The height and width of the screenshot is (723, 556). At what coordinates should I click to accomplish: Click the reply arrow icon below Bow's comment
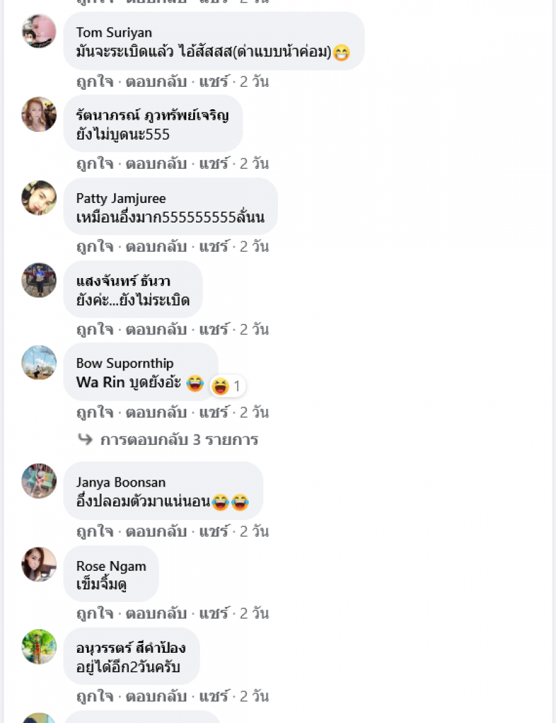click(x=85, y=439)
